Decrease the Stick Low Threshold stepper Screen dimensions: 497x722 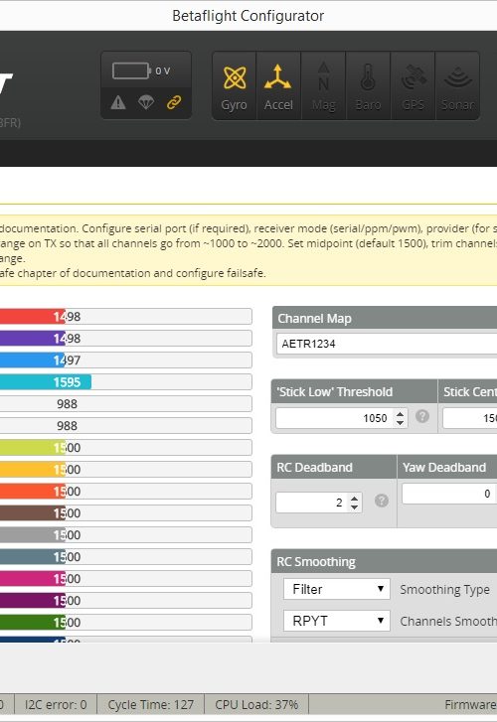401,423
